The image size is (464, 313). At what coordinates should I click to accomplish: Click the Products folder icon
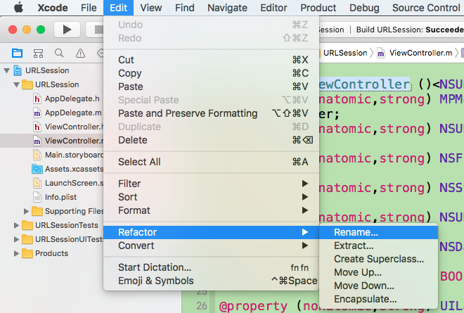click(27, 253)
